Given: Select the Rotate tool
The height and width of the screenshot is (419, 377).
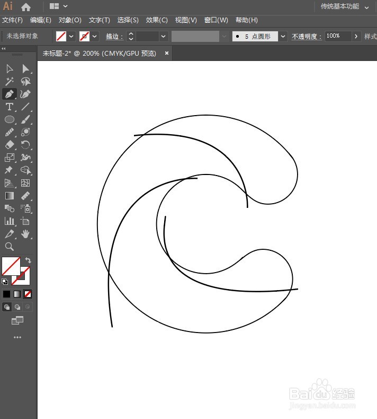Looking at the screenshot, I should 25,145.
